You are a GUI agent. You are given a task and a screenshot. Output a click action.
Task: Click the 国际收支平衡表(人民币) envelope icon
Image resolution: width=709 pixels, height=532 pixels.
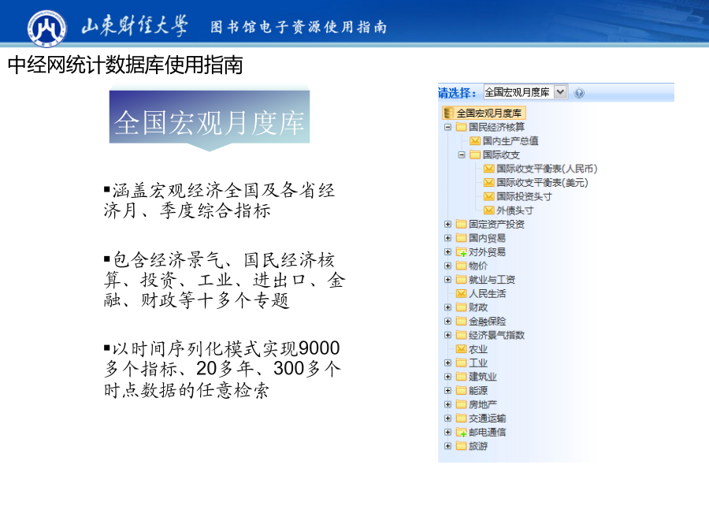(488, 169)
